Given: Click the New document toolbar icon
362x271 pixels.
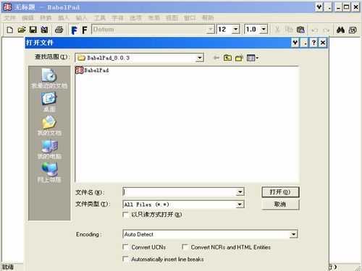Looking at the screenshot, I should [x=9, y=30].
